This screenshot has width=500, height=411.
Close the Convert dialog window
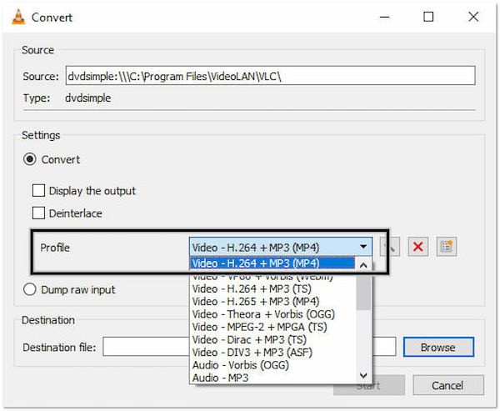pos(473,17)
